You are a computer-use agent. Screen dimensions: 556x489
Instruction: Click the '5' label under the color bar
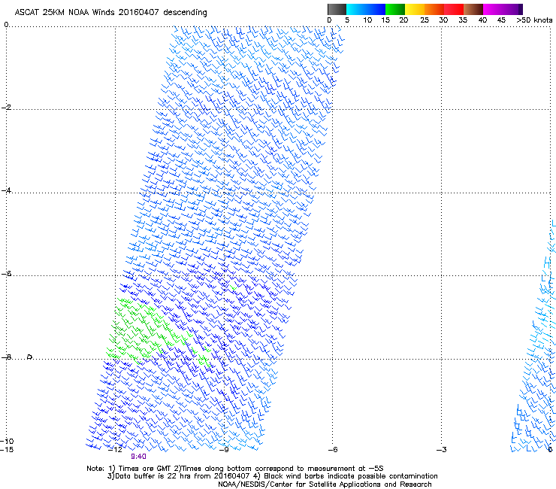pos(347,20)
